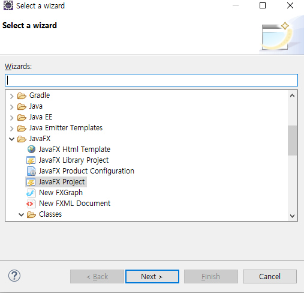Focus the Wizards filter text field
Screen dimensions: 304x293
(151, 80)
